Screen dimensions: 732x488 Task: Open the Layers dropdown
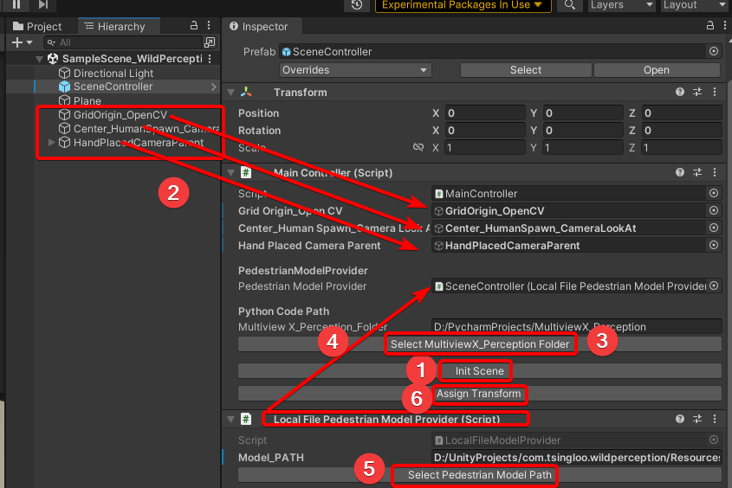click(x=621, y=4)
